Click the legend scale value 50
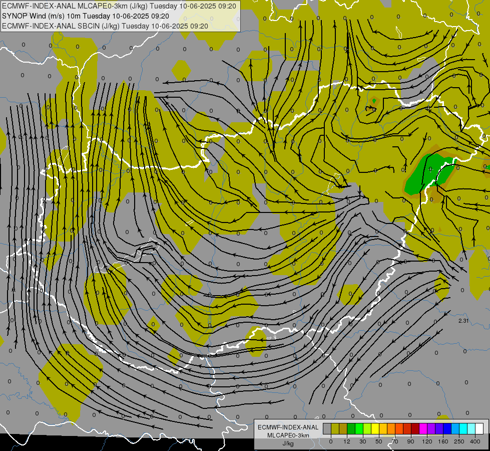This screenshot has height=451, width=490. (x=379, y=441)
